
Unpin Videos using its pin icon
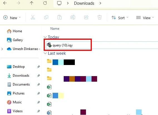tap(38, 111)
